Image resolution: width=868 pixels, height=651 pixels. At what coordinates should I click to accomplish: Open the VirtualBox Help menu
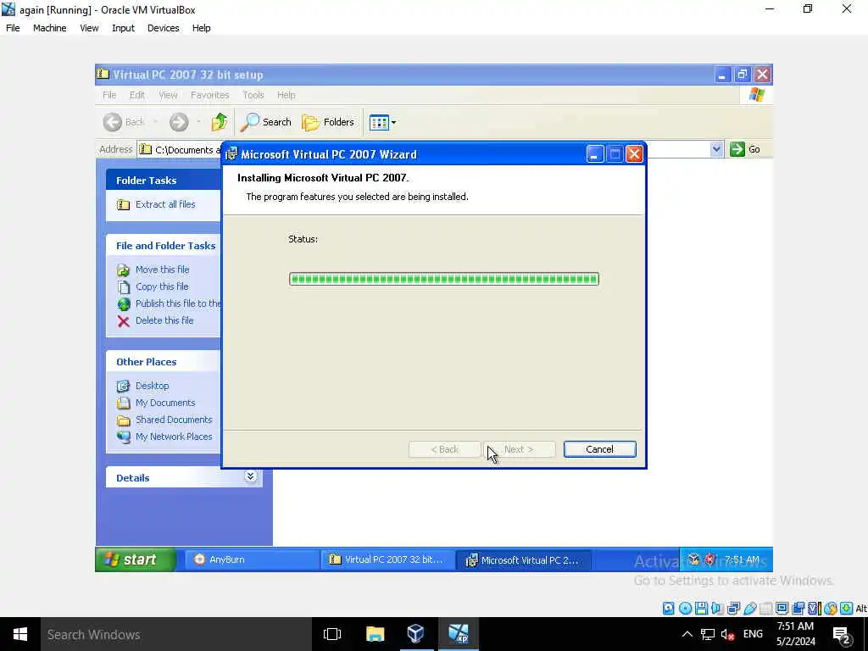201,28
